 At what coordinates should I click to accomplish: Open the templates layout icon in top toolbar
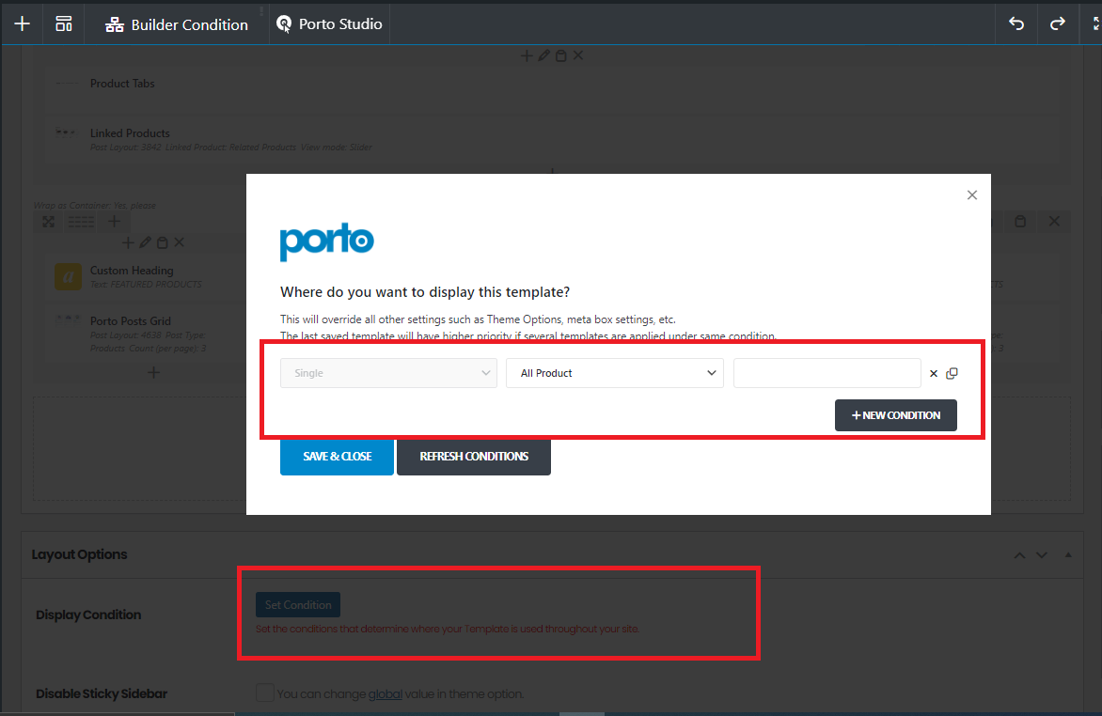tap(64, 23)
